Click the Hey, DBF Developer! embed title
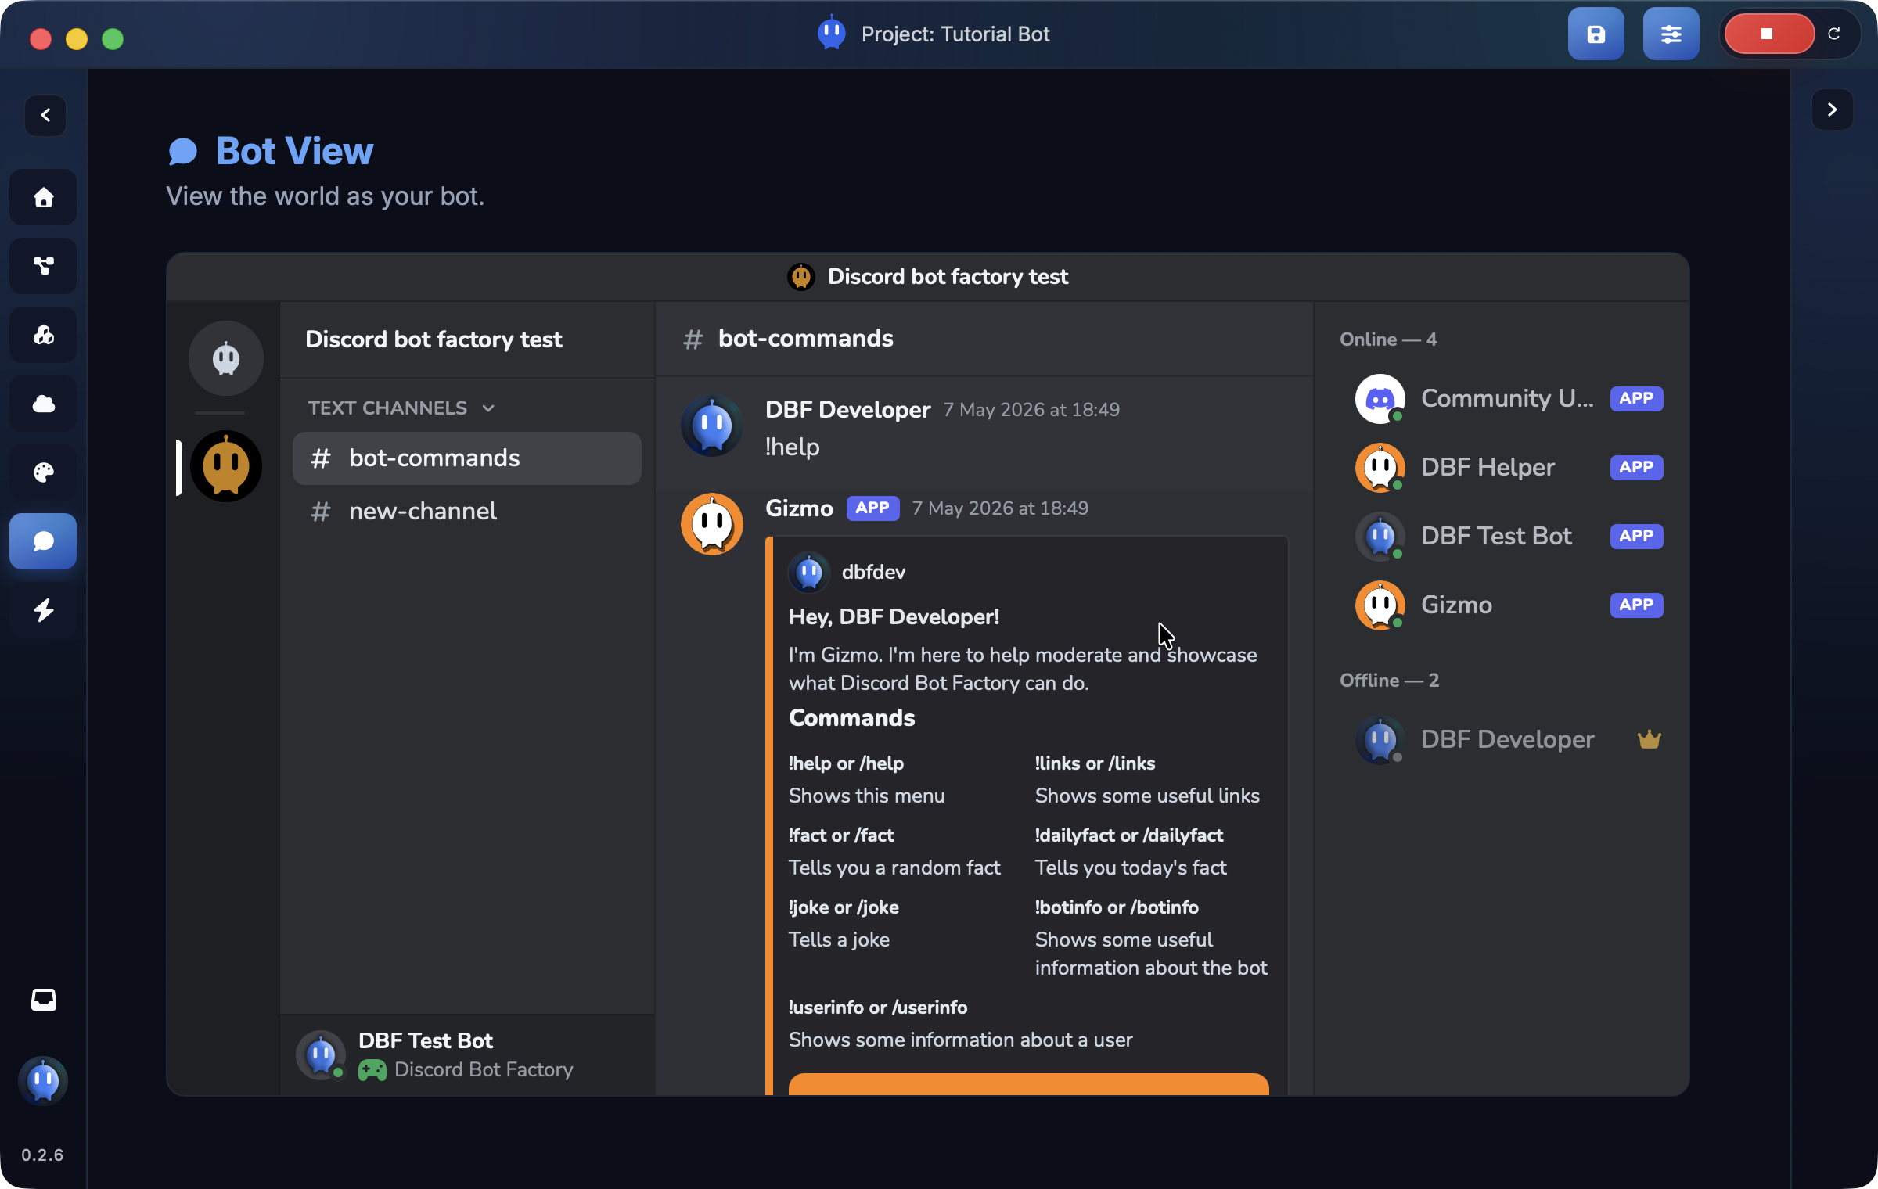The height and width of the screenshot is (1189, 1878). [x=894, y=616]
